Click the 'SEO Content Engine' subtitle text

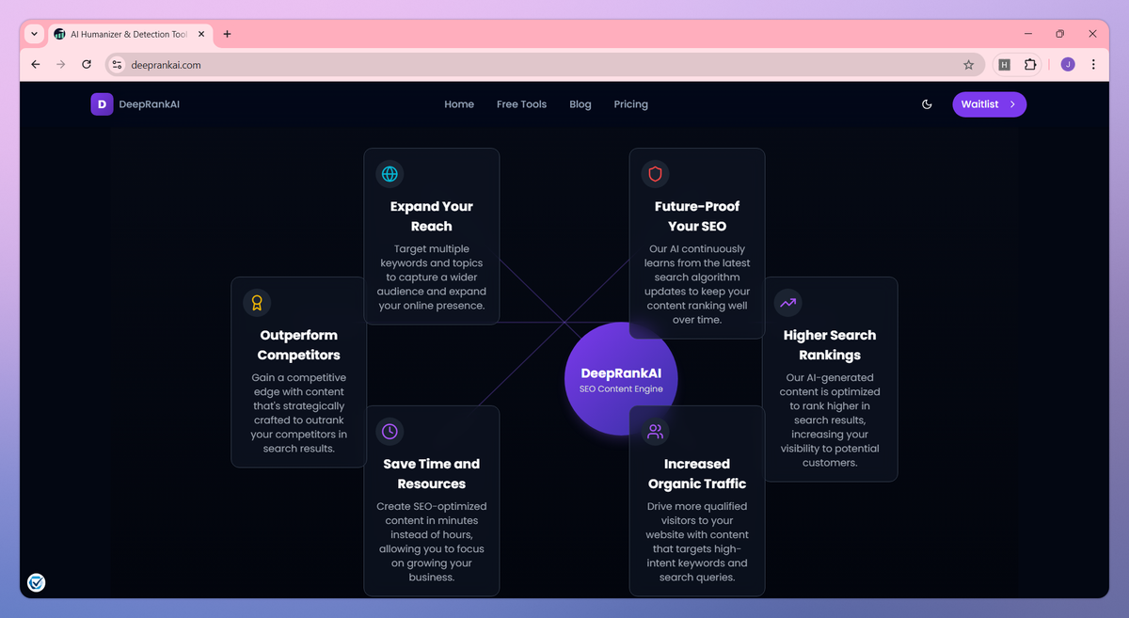click(621, 389)
